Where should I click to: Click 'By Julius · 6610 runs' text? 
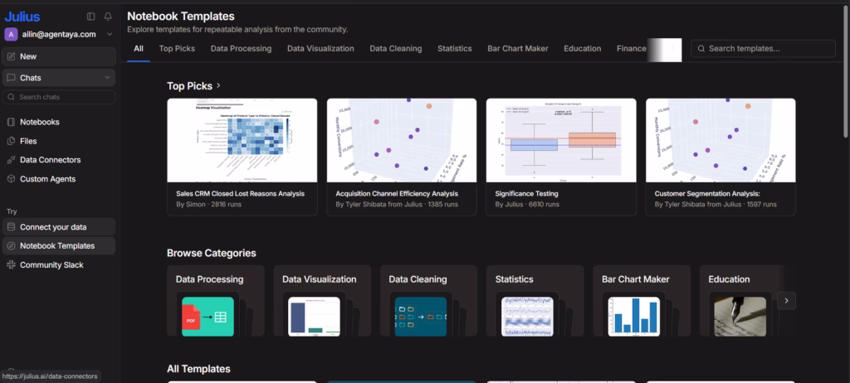527,204
